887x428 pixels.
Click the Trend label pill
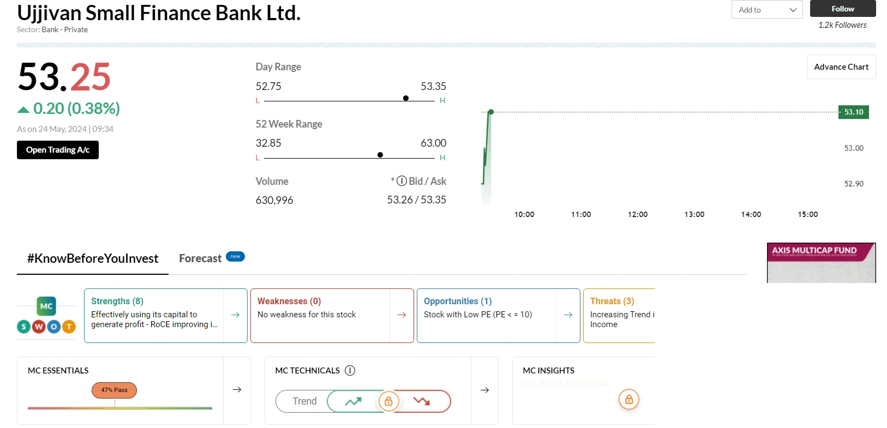[304, 401]
